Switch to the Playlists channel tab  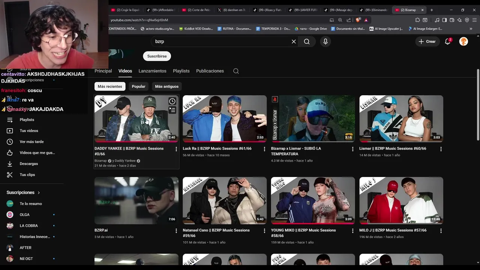(181, 71)
